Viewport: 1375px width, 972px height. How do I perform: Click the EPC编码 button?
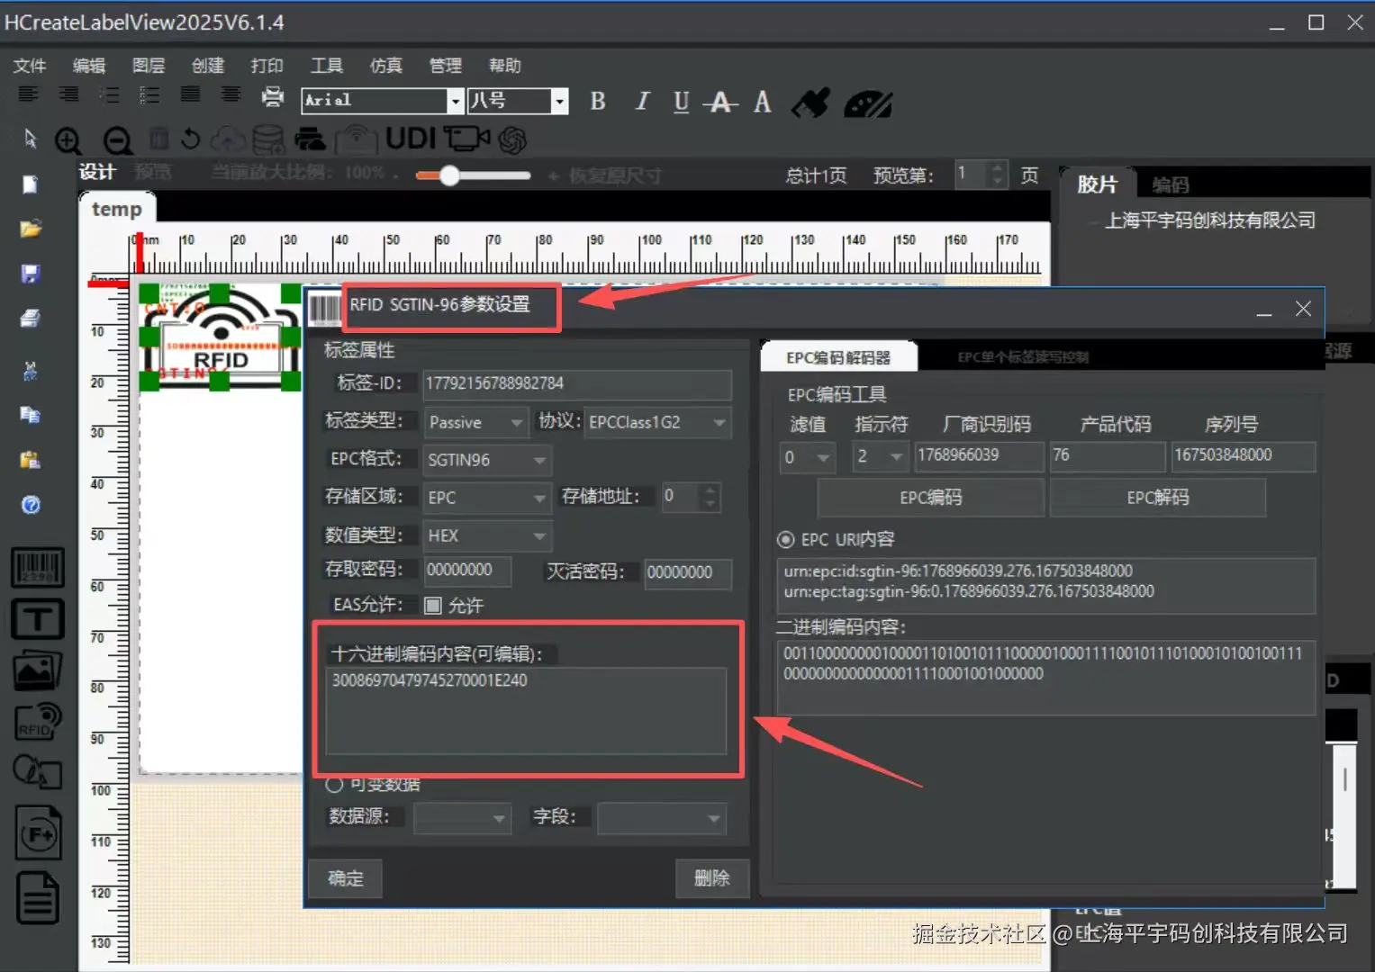[931, 498]
